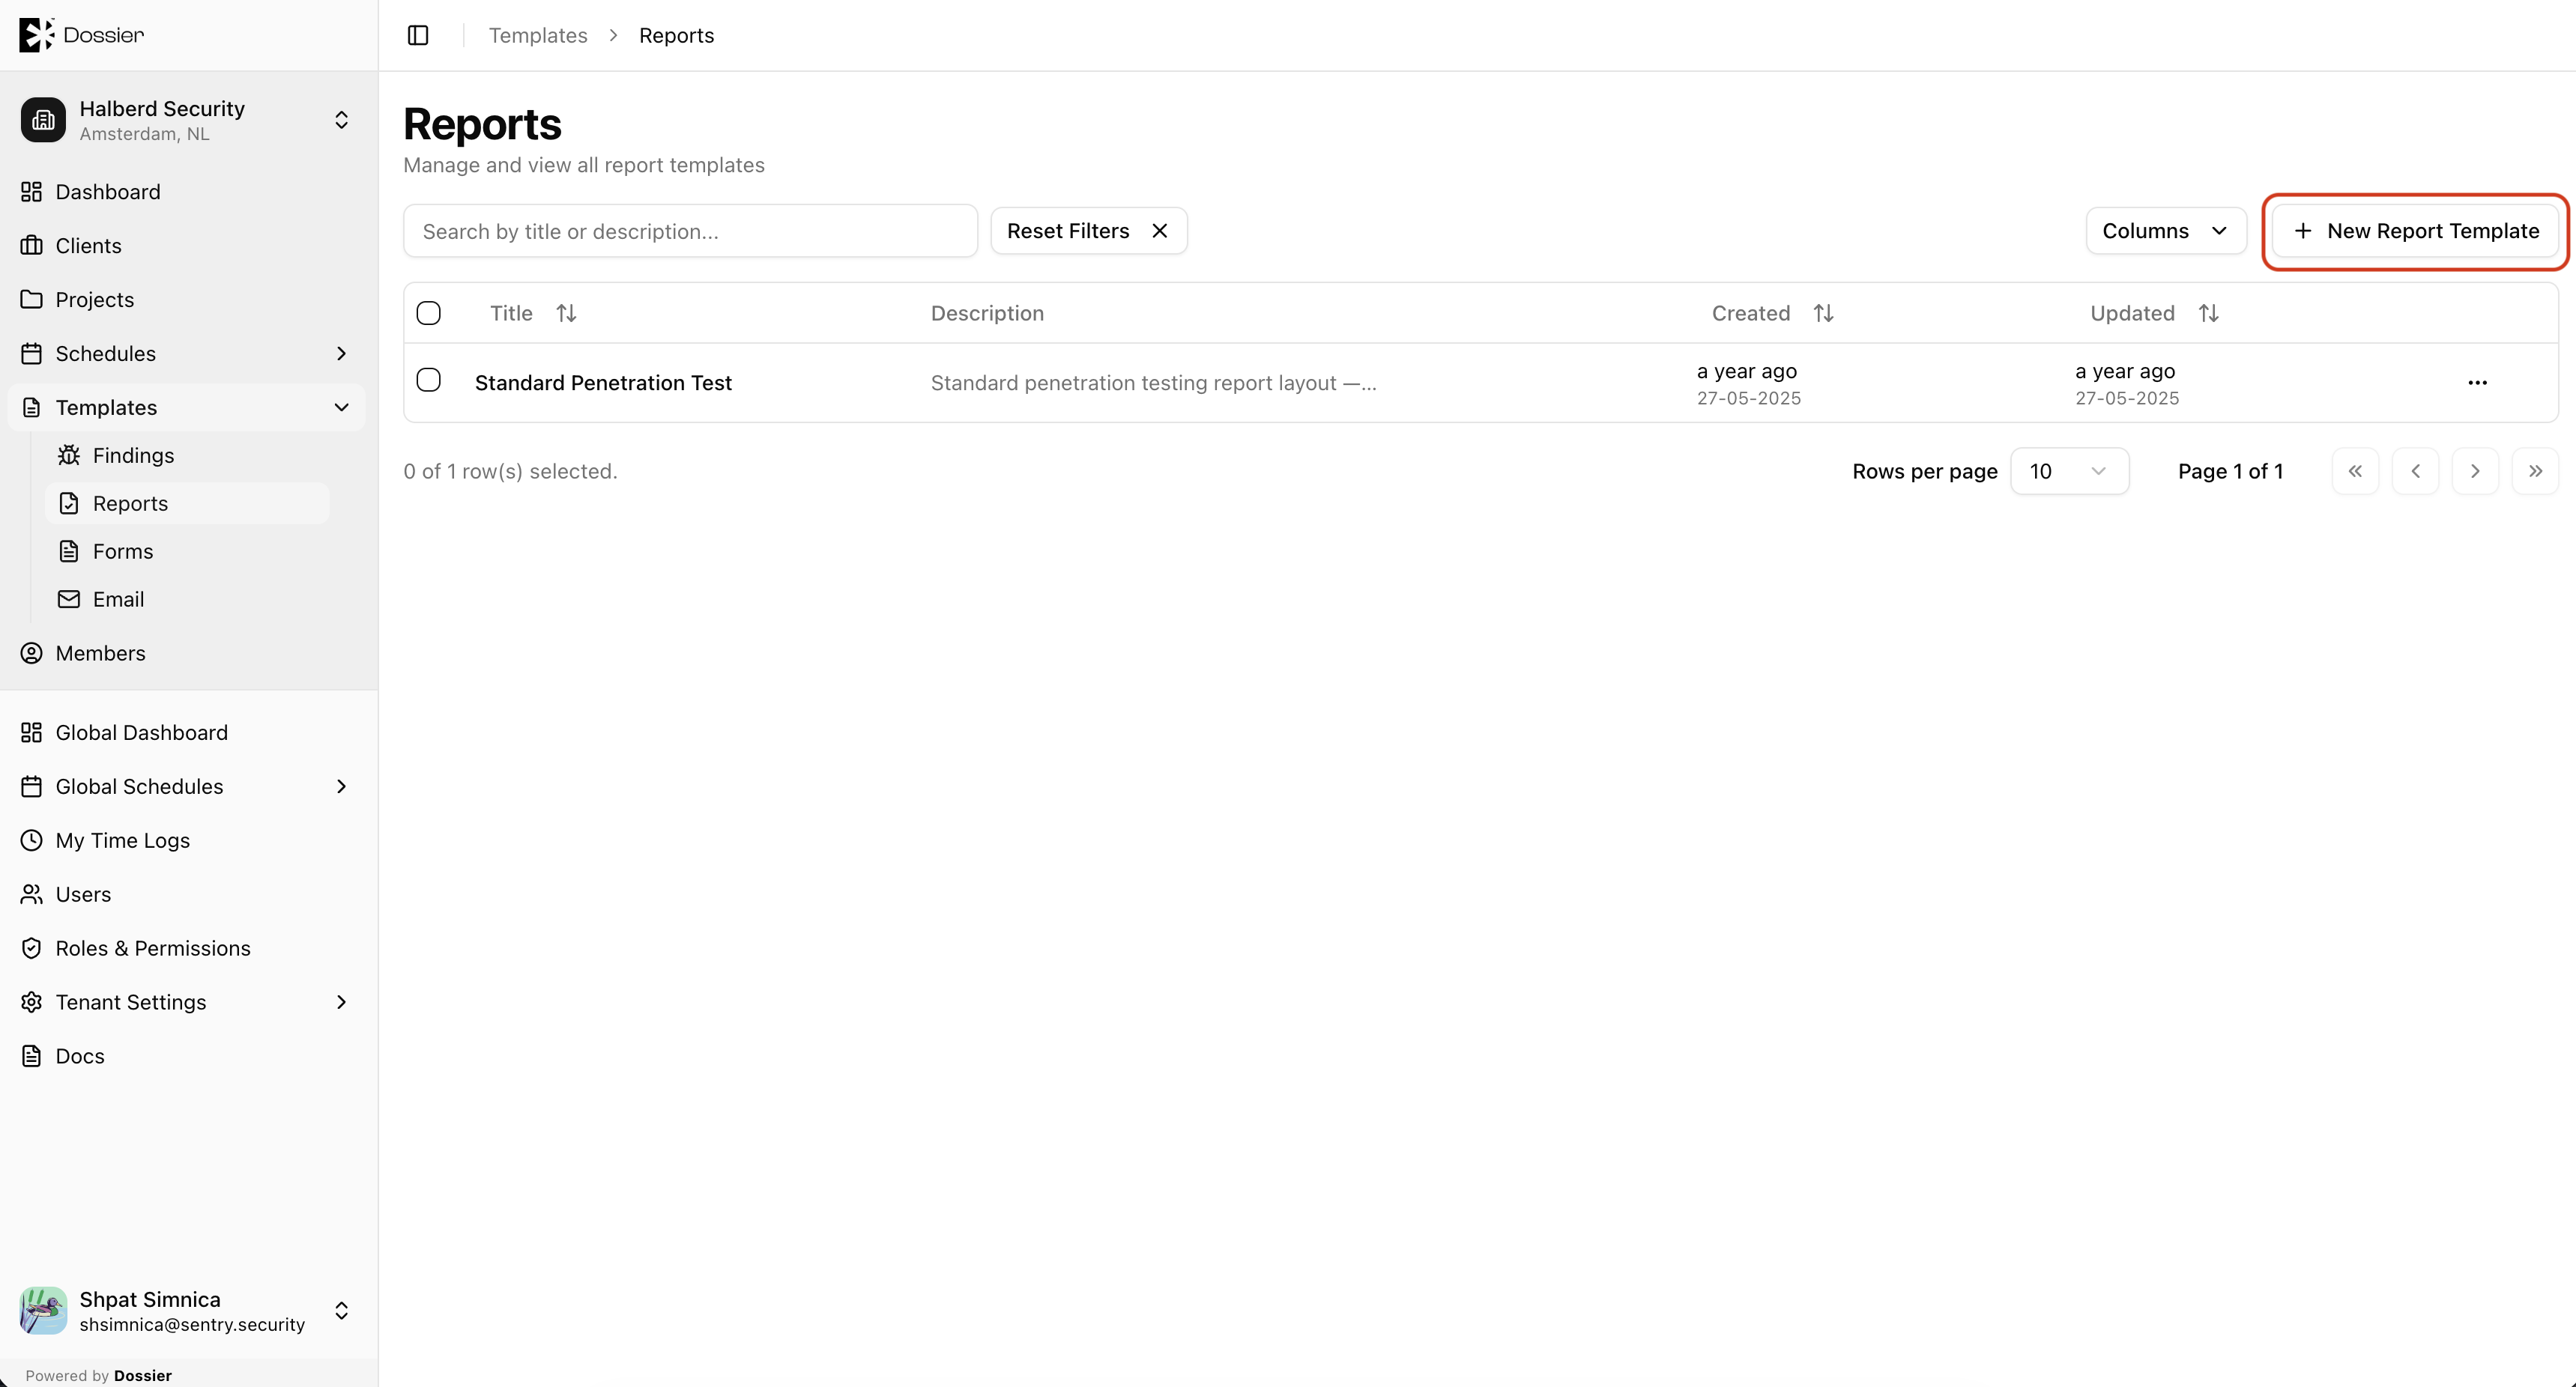Select the header select-all checkbox
The image size is (2576, 1387).
tap(428, 313)
